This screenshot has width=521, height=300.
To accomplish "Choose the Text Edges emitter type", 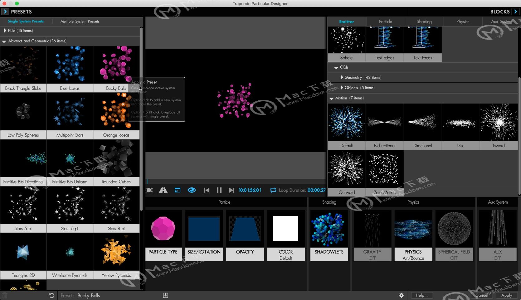I will pyautogui.click(x=385, y=44).
